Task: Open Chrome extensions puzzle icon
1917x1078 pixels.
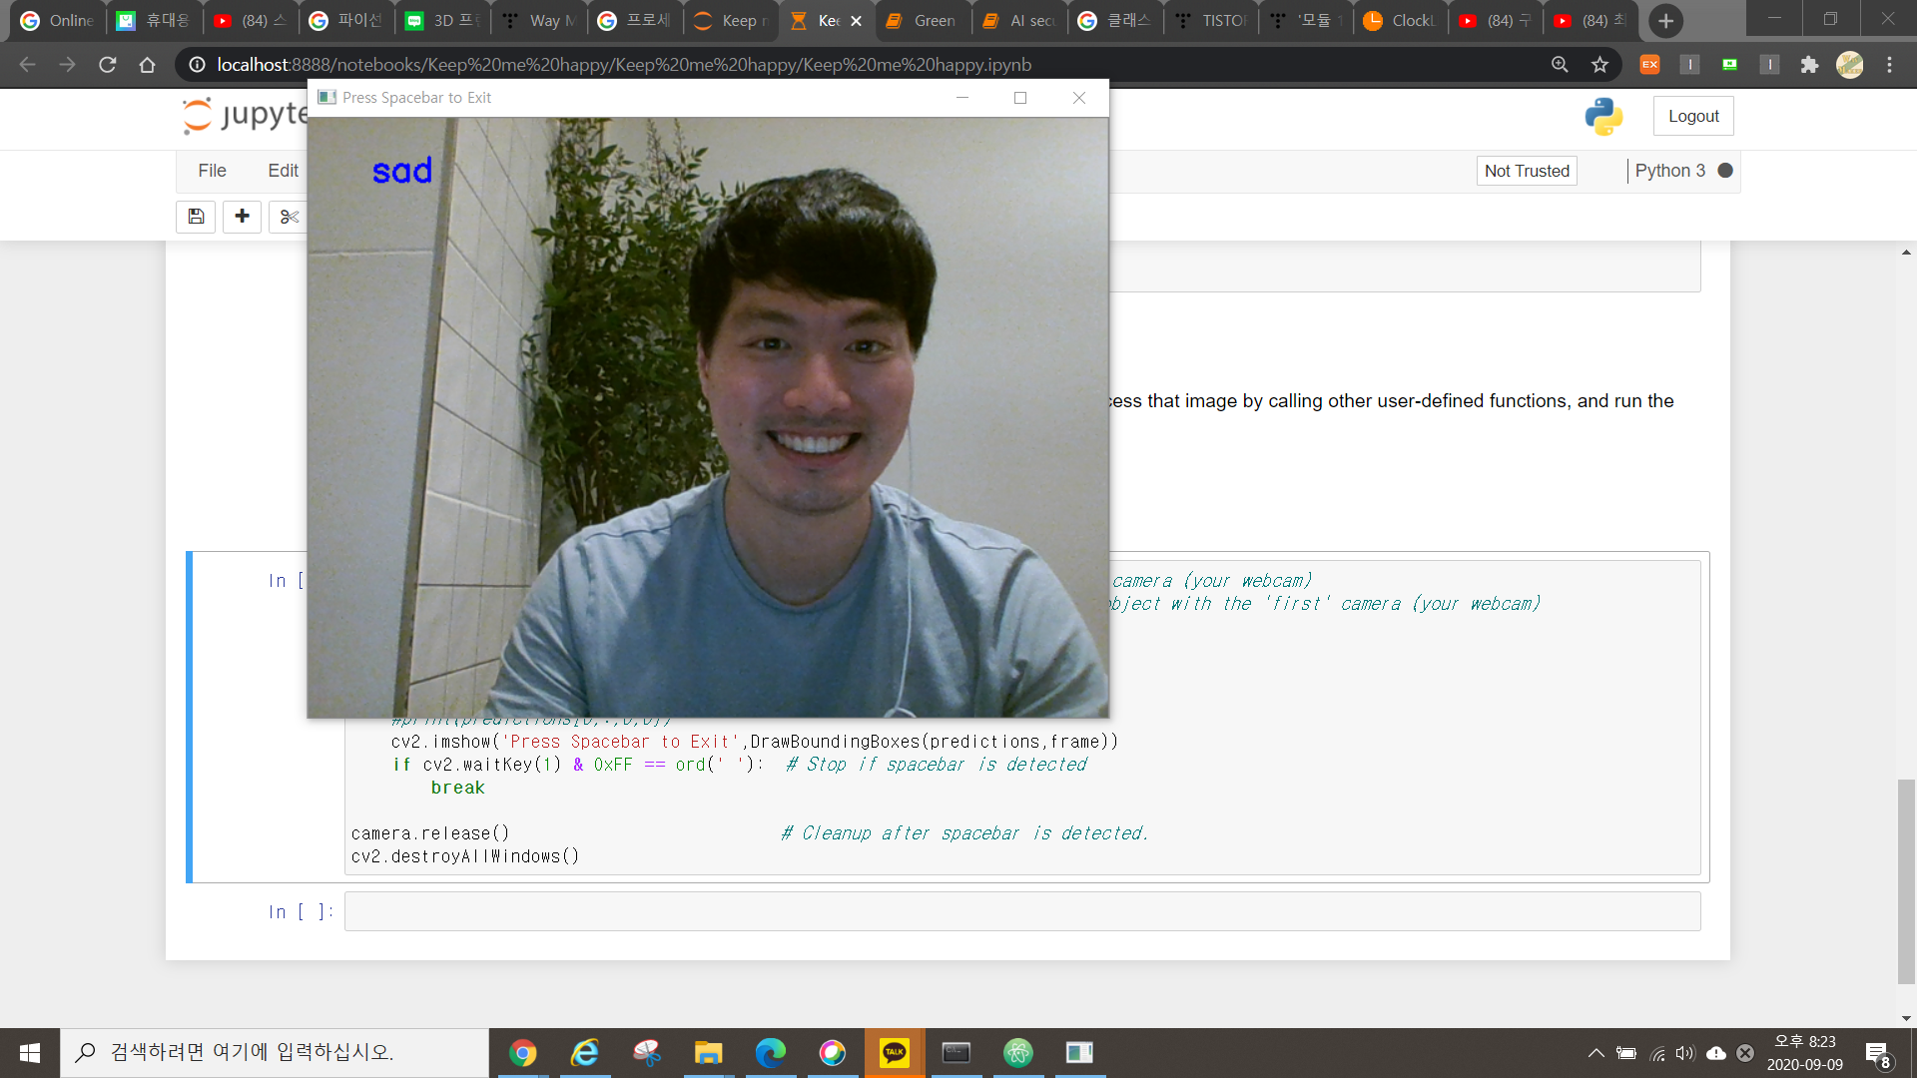Action: [x=1809, y=65]
